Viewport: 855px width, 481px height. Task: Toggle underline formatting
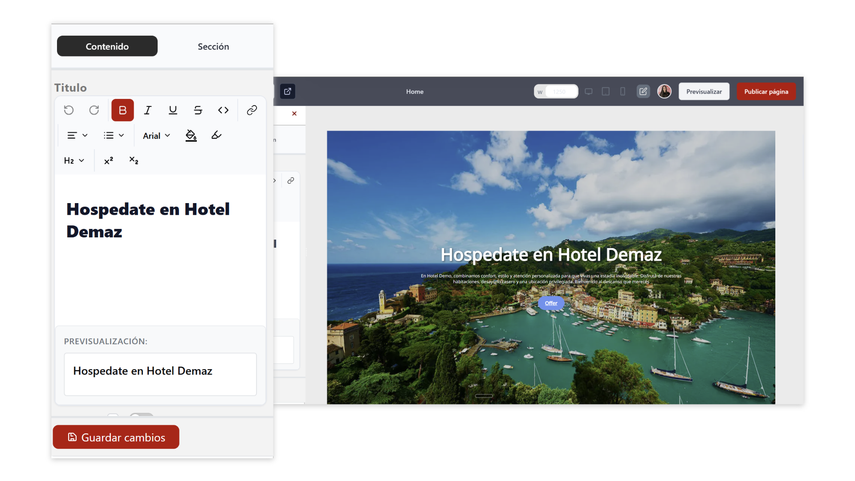click(173, 110)
